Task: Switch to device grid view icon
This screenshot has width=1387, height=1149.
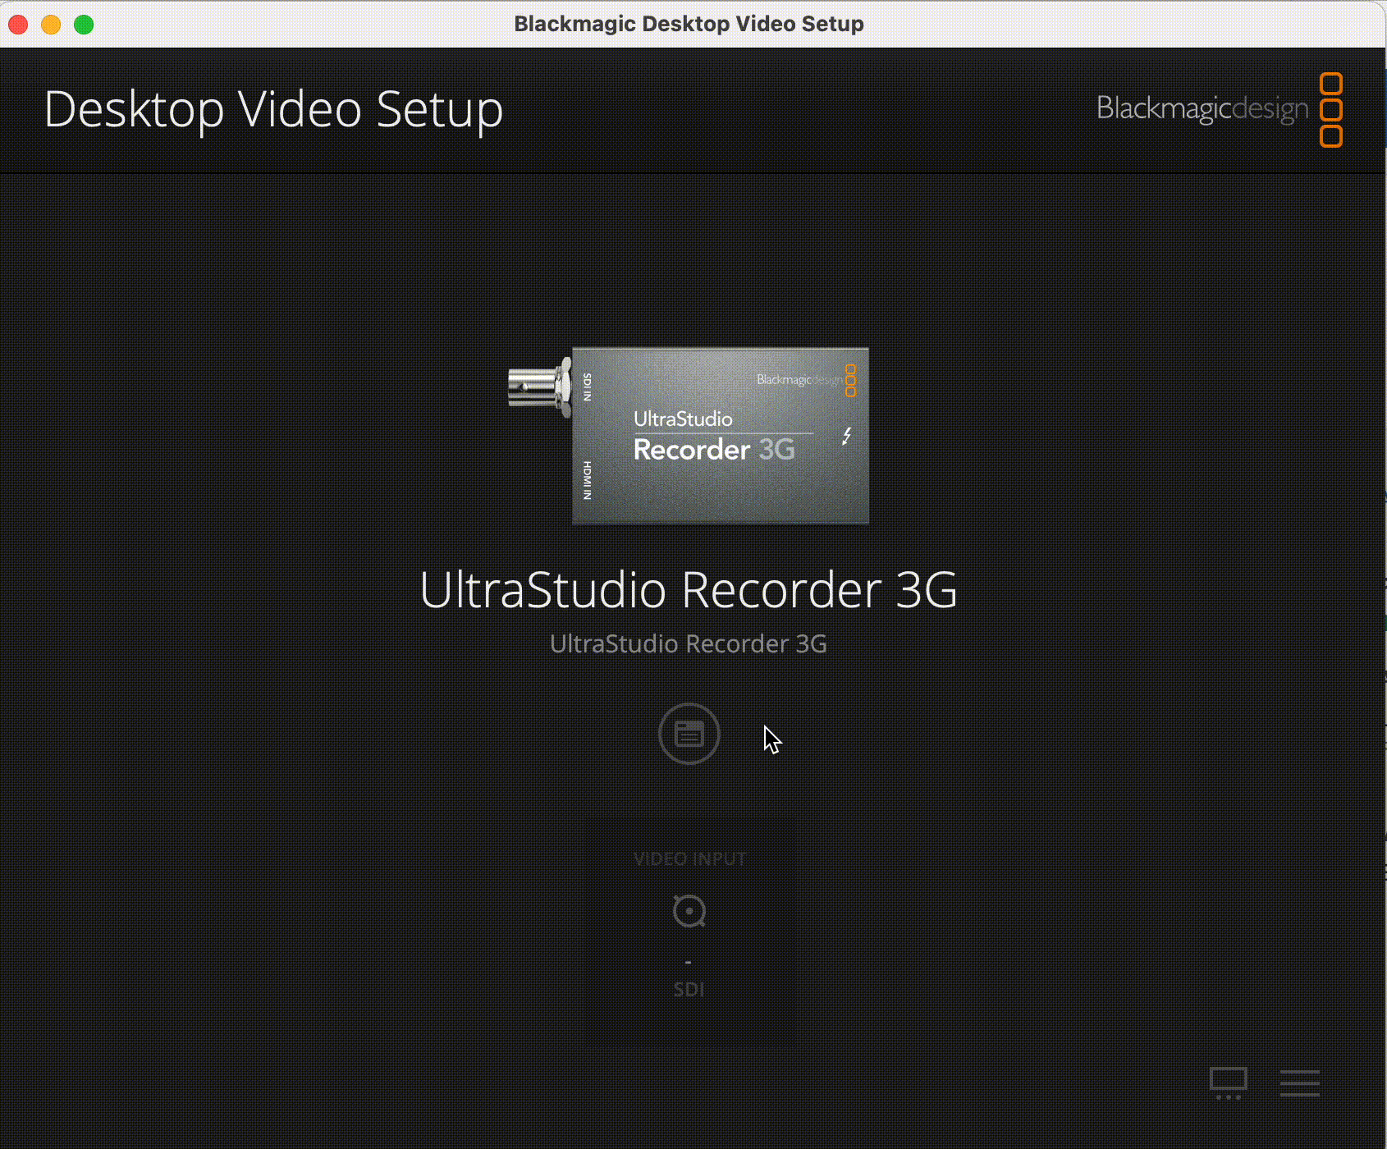Action: pos(1229,1083)
